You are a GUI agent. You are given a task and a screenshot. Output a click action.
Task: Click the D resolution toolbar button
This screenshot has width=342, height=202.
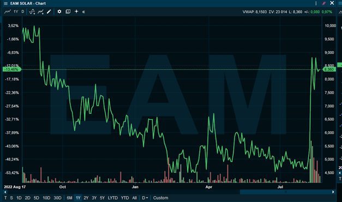(23, 11)
